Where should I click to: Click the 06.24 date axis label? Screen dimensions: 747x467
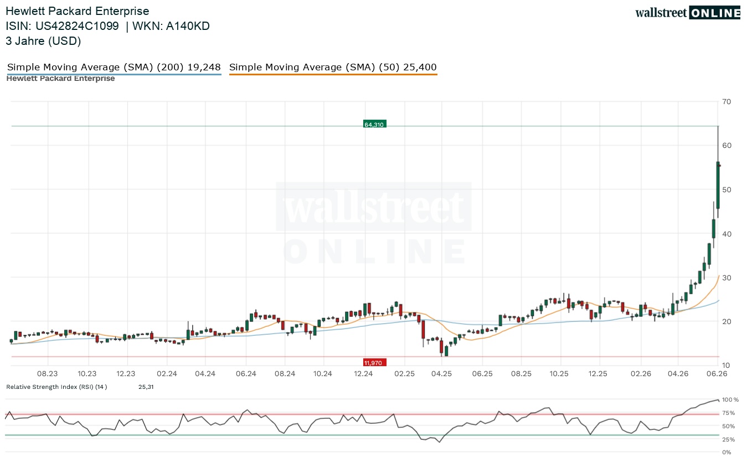(x=245, y=374)
